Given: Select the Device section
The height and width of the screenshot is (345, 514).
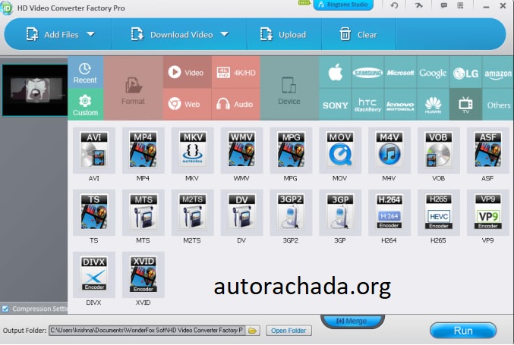Looking at the screenshot, I should (x=289, y=89).
